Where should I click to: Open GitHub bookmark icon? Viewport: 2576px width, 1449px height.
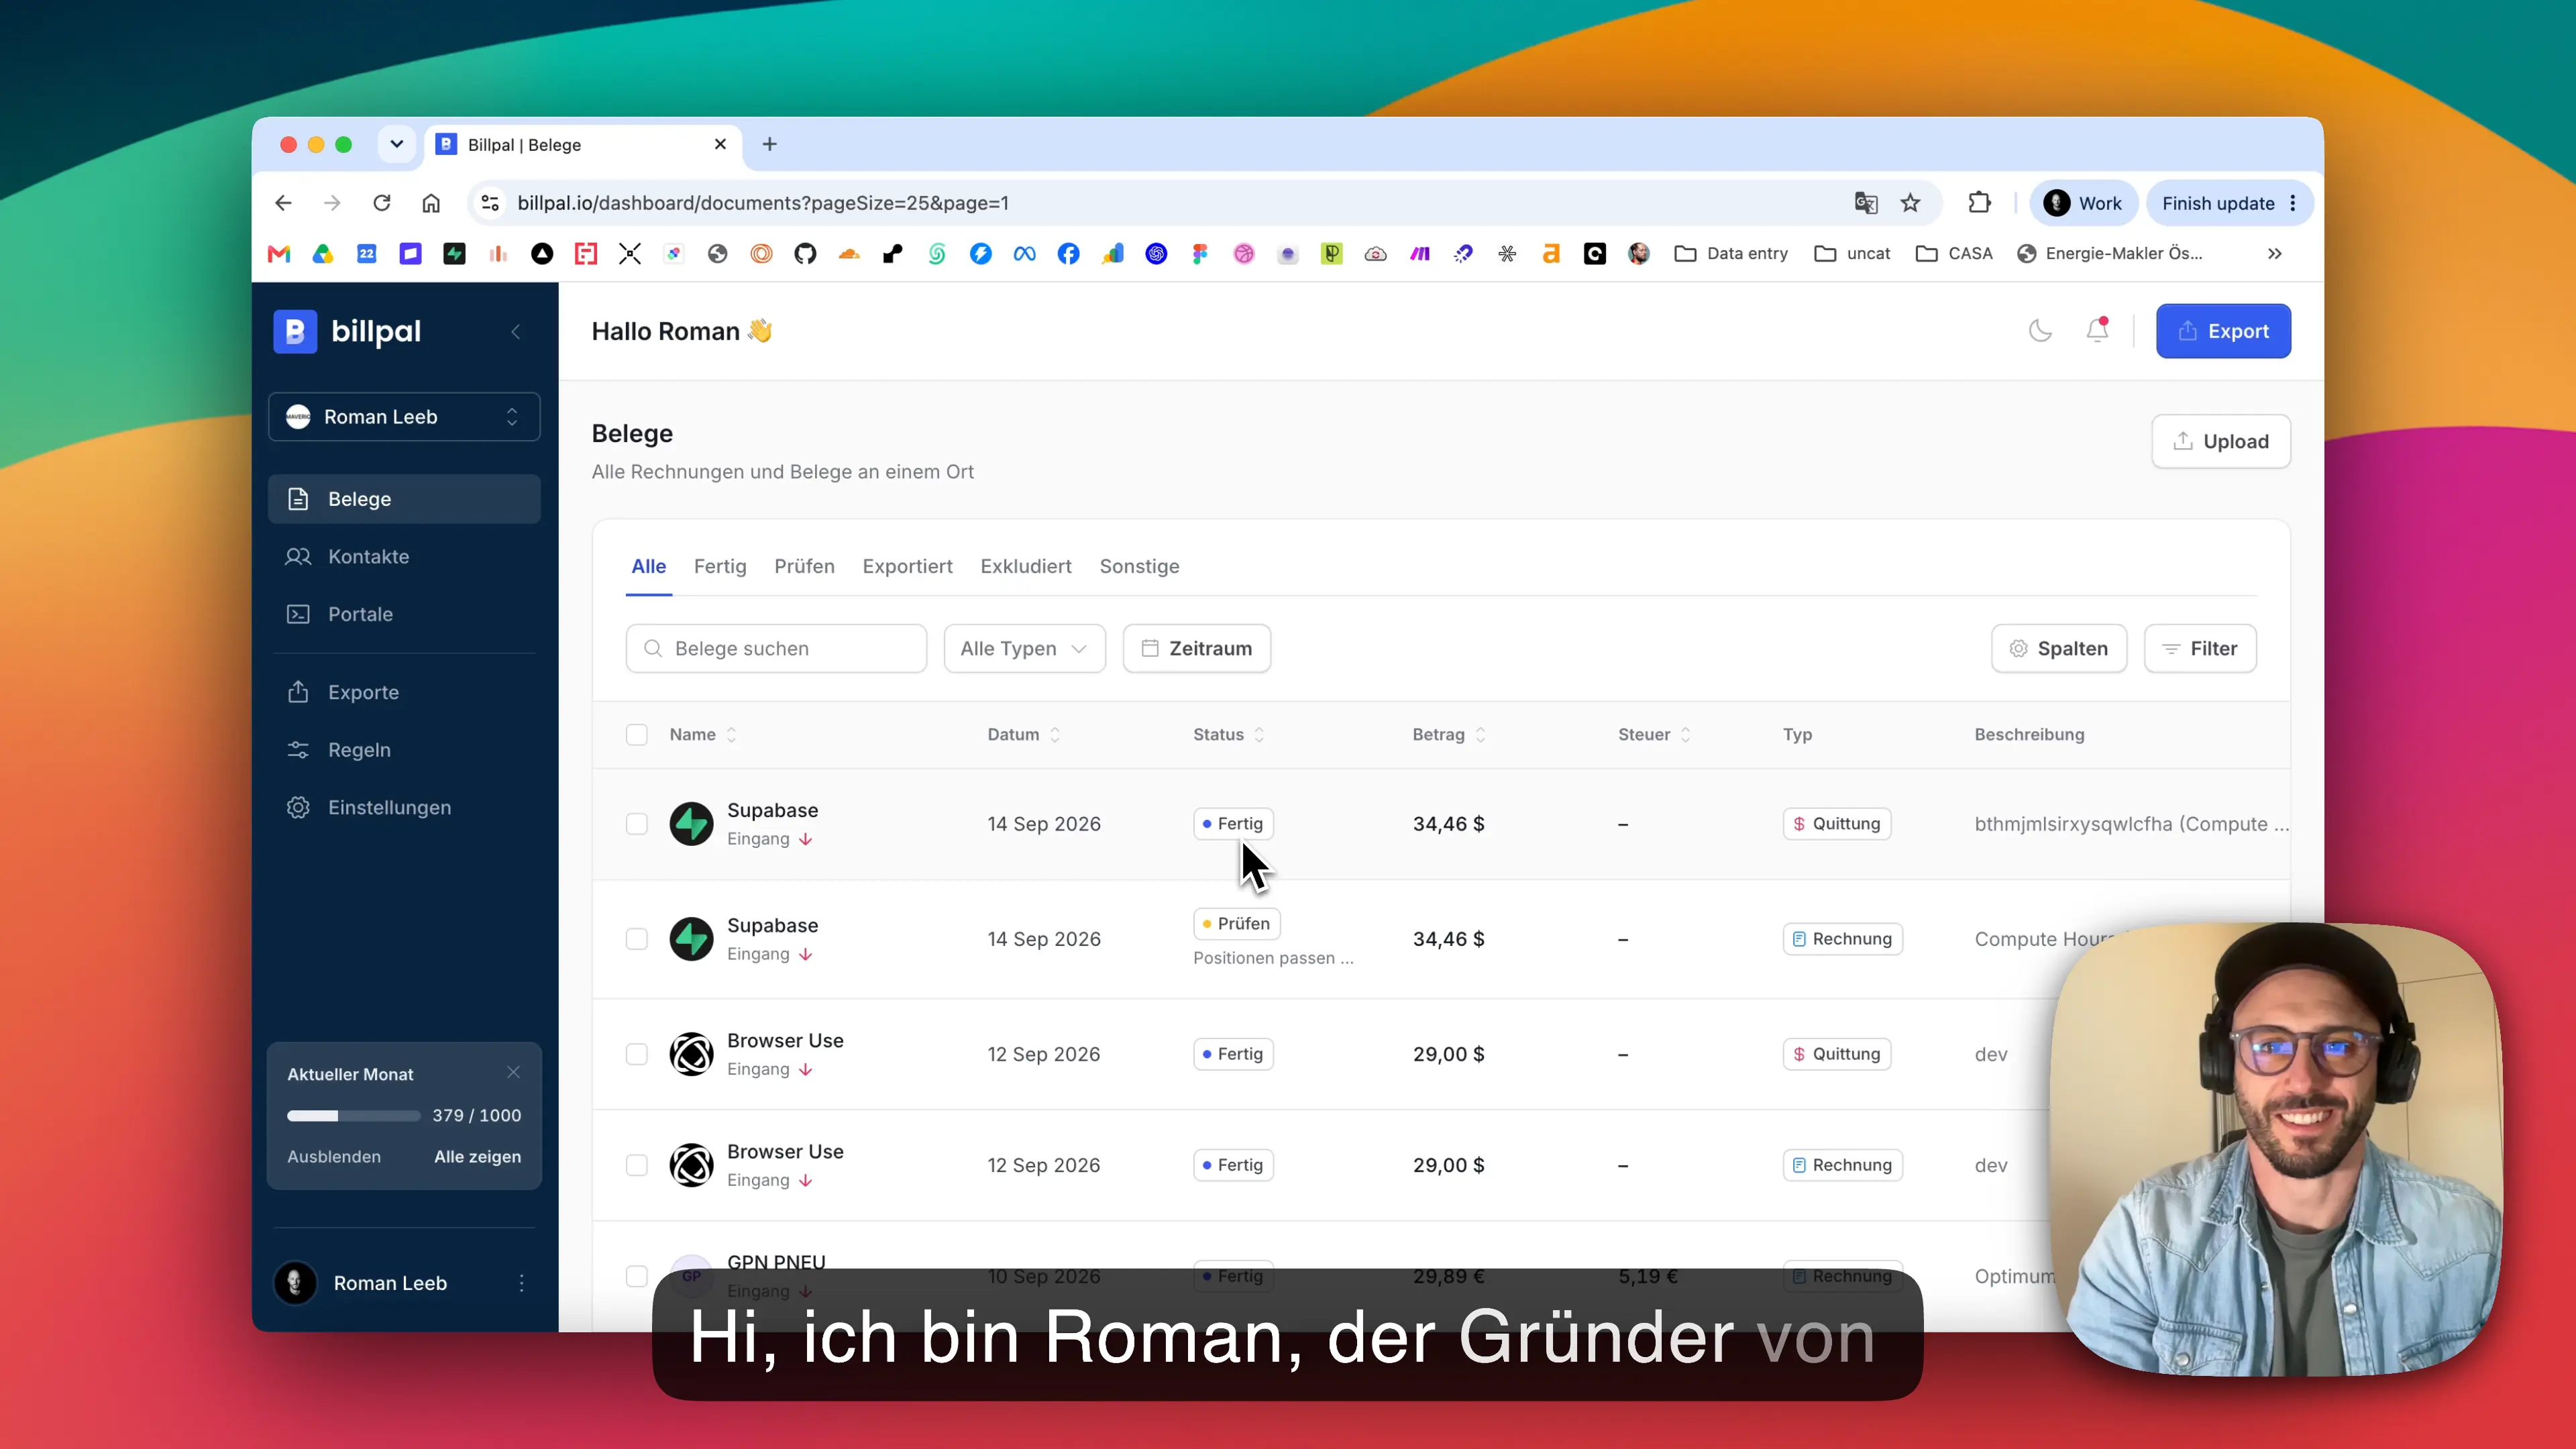pos(805,254)
